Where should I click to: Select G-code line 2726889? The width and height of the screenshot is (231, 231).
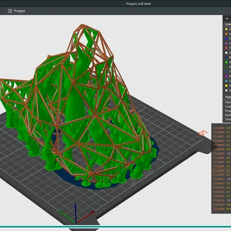pyautogui.click(x=221, y=128)
